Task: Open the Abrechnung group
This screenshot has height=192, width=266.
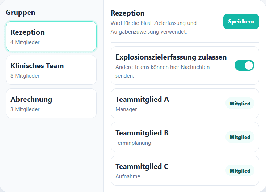Action: tap(51, 103)
